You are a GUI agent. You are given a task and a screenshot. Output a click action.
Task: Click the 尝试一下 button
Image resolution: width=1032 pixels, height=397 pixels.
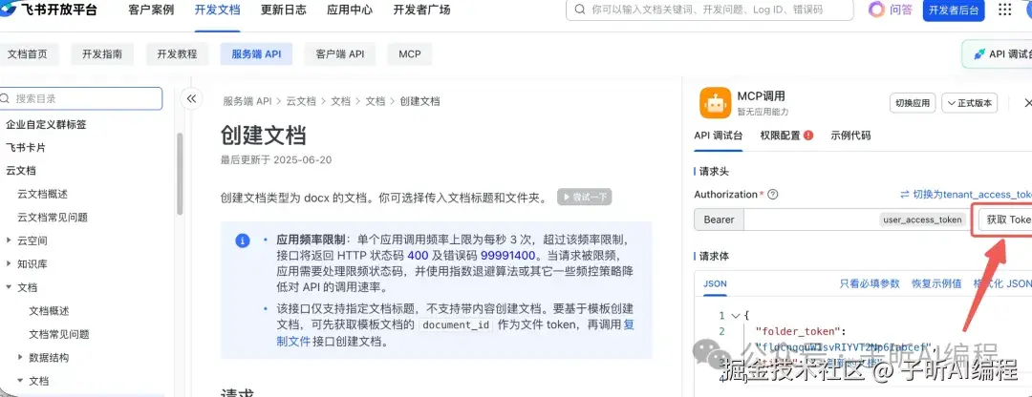(585, 197)
